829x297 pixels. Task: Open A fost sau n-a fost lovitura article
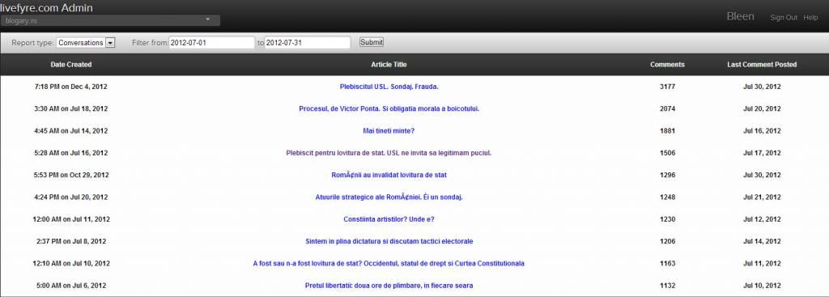click(389, 264)
